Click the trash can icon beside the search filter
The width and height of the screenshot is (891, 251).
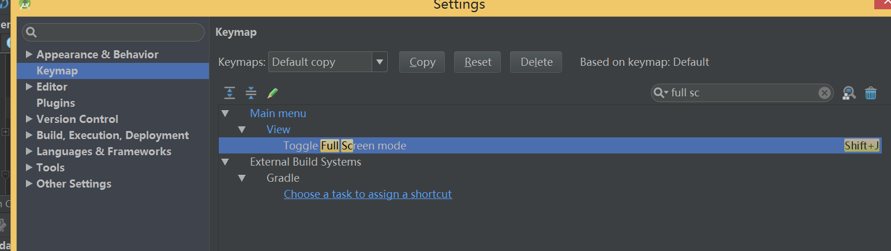(871, 93)
